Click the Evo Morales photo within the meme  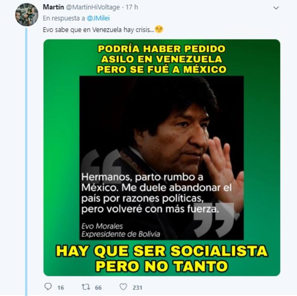tap(161, 158)
